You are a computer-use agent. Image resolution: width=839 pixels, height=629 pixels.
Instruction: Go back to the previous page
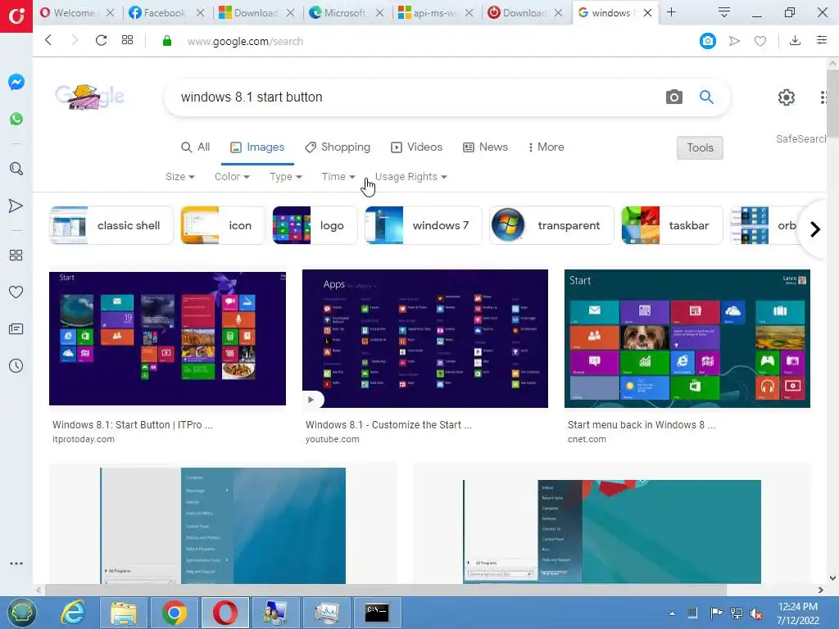(x=48, y=40)
